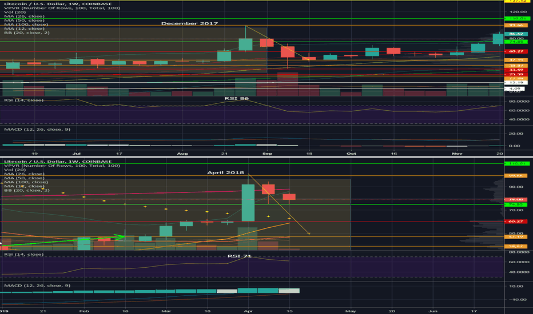Click red 60.27 label in December 2017 chart
Image resolution: width=533 pixels, height=314 pixels.
[516, 51]
